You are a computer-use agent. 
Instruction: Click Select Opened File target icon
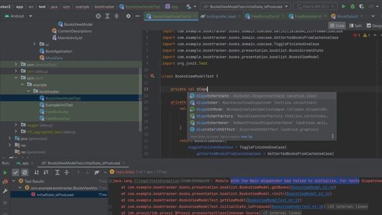click(98, 16)
